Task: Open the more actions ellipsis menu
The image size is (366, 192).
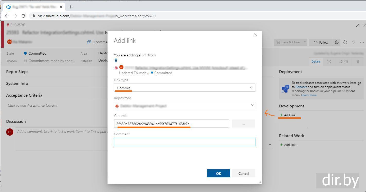Action: click(362, 42)
